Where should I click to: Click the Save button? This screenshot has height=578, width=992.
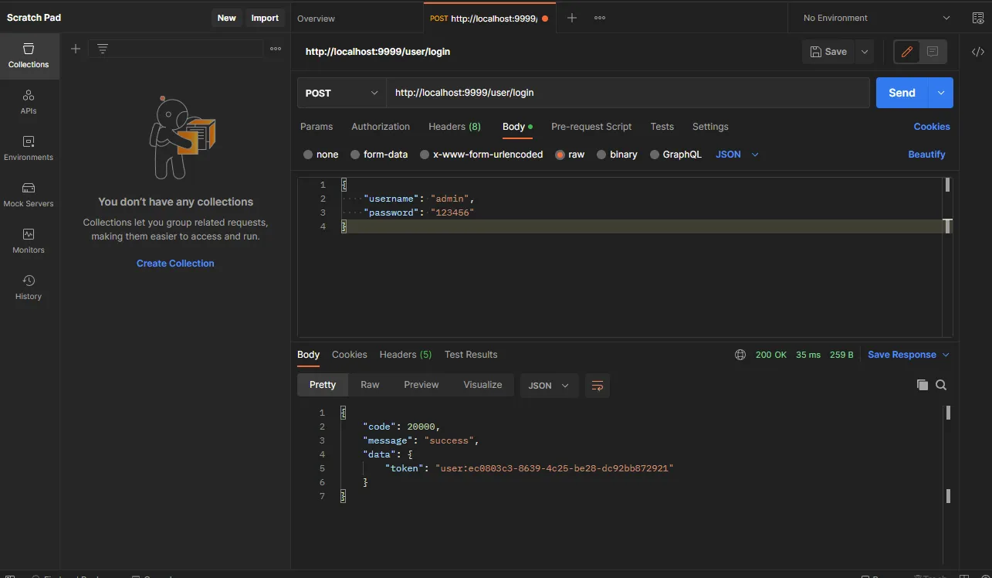(828, 52)
